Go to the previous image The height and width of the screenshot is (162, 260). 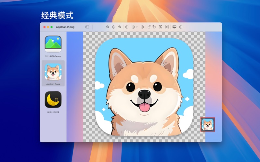point(127,27)
